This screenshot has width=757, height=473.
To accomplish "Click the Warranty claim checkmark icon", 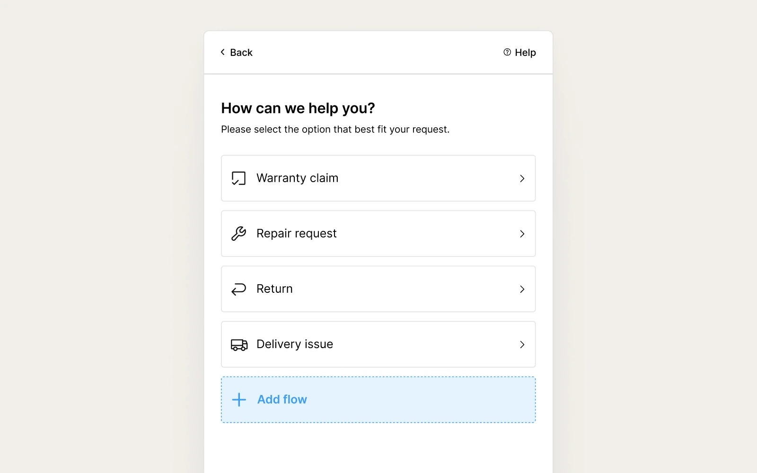I will point(238,178).
